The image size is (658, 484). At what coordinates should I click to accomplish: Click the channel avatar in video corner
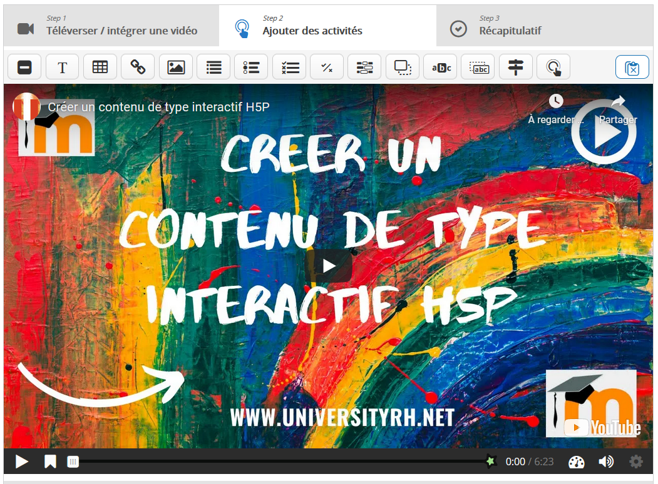coord(26,106)
